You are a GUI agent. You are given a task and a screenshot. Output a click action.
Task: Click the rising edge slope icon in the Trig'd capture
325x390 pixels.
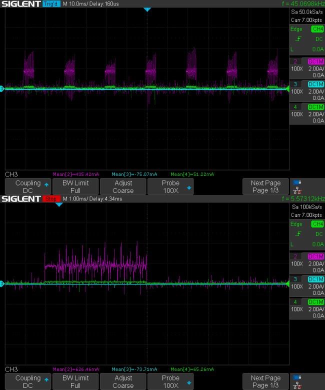coord(298,39)
